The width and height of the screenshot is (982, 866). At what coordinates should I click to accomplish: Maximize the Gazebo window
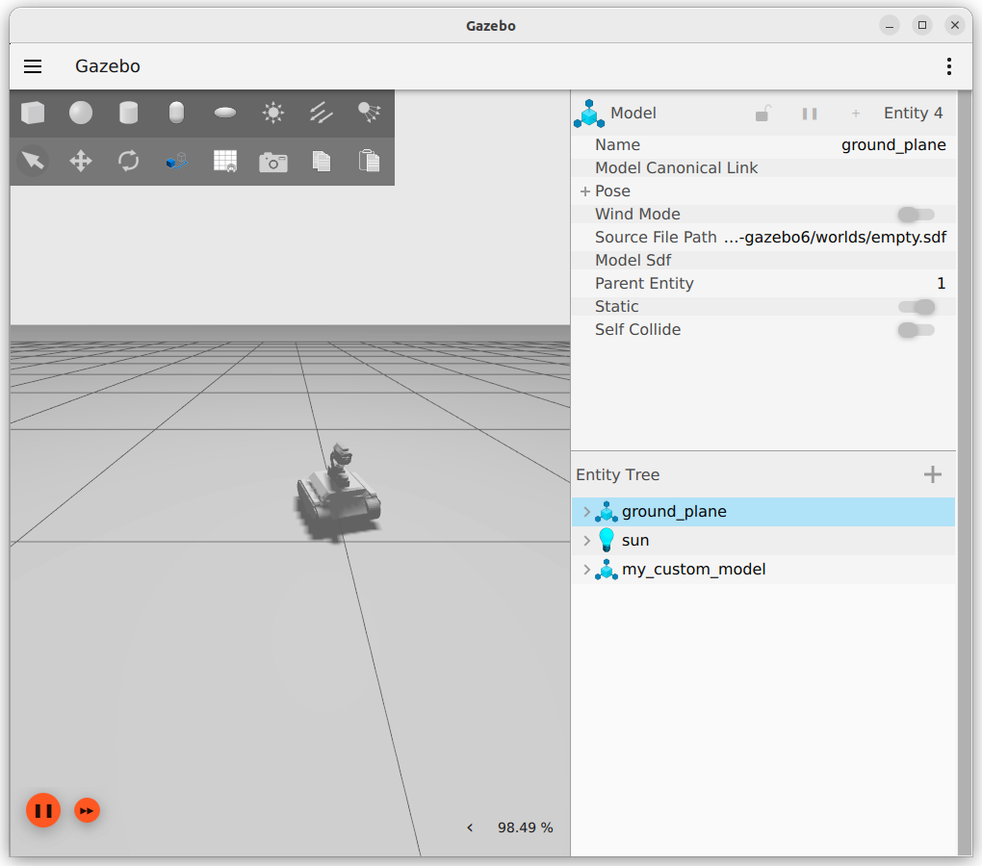click(922, 26)
